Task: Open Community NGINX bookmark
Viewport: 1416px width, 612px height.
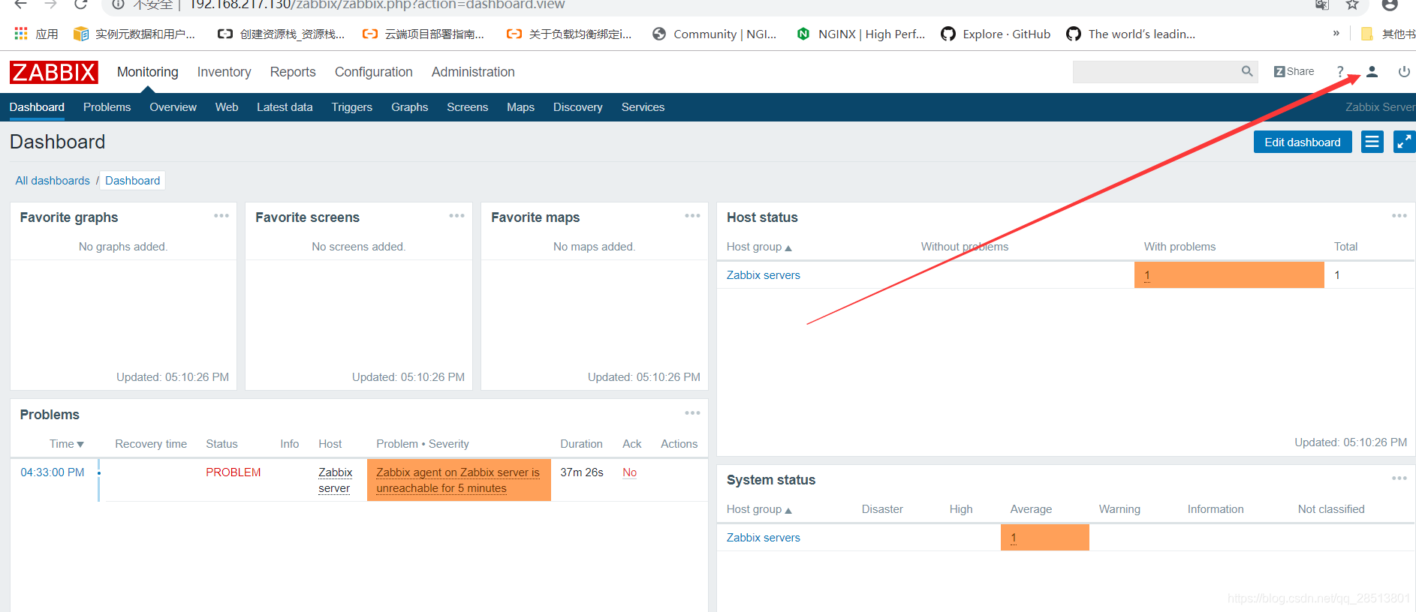Action: 714,34
